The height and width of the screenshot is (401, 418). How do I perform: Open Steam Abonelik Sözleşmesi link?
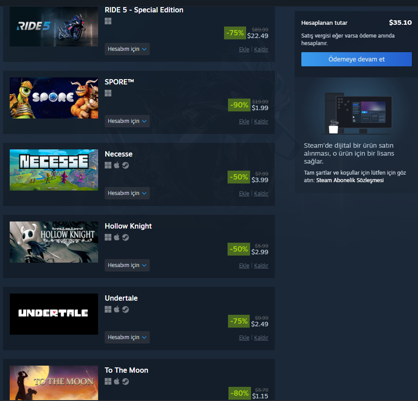click(350, 180)
